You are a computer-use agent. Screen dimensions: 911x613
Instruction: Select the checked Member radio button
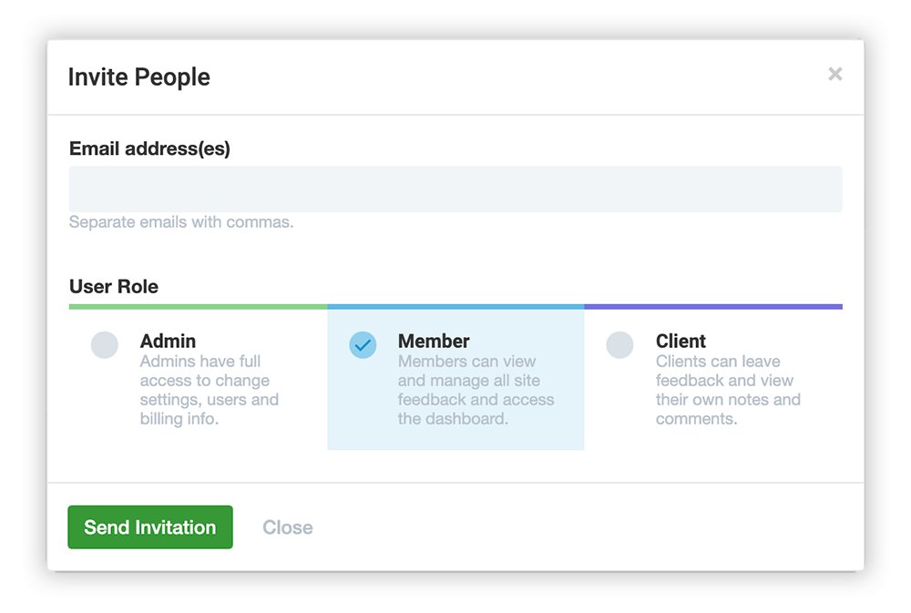363,345
